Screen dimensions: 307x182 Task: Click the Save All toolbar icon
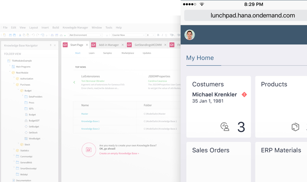14,35
